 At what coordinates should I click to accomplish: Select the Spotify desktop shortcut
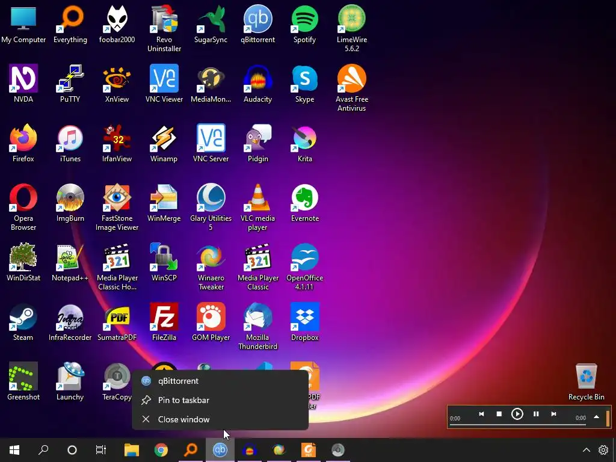[x=305, y=25]
